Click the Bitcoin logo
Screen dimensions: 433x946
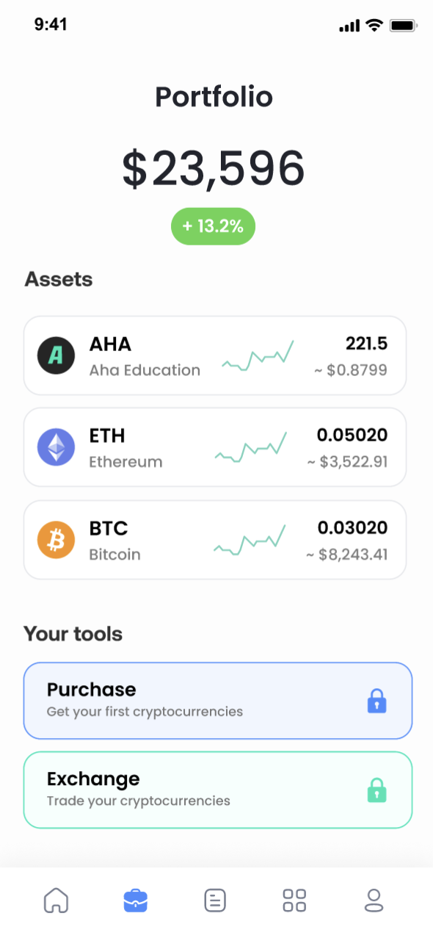(x=56, y=539)
